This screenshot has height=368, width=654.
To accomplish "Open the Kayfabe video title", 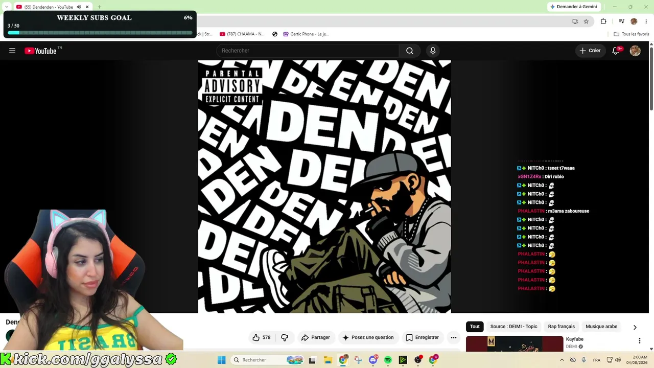I will (x=575, y=339).
